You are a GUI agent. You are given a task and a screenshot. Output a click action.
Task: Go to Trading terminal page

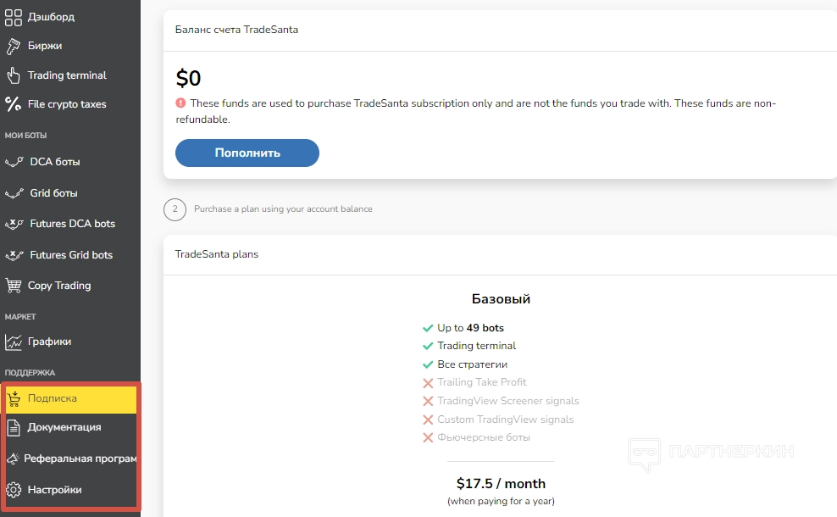(x=67, y=75)
